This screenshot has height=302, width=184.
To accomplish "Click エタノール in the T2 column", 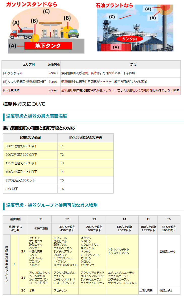I will coord(60,238).
